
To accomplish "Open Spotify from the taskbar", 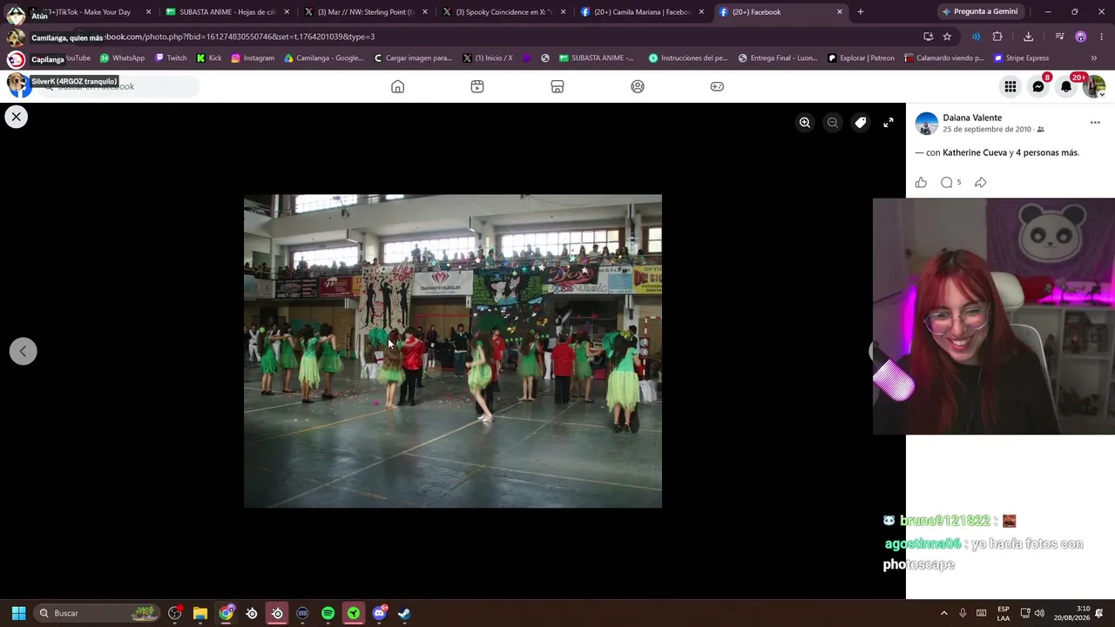I will tap(328, 613).
